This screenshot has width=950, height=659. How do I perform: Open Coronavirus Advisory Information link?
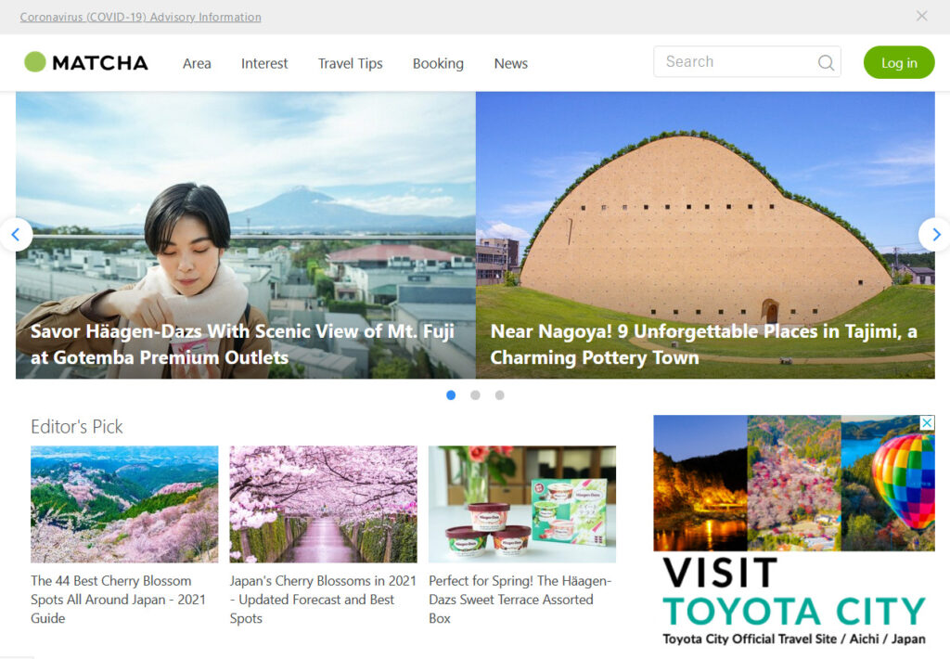click(x=141, y=17)
